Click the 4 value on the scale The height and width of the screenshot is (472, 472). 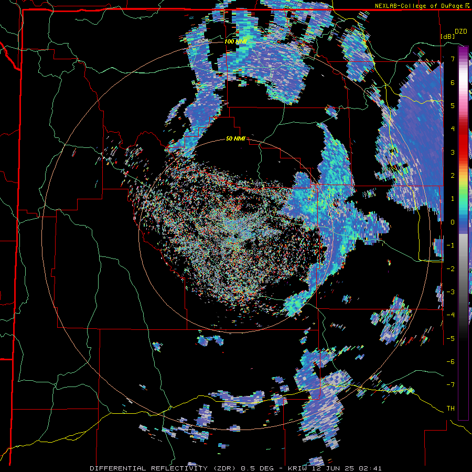point(453,129)
